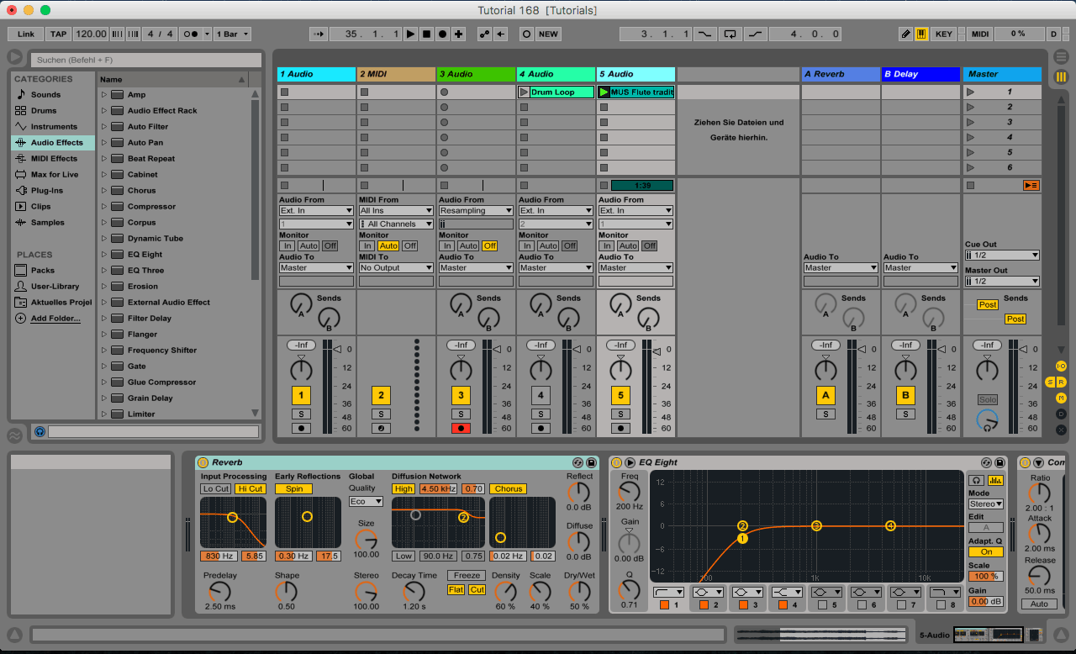Solo track 1 with S button
Viewport: 1076px width, 654px height.
[301, 414]
